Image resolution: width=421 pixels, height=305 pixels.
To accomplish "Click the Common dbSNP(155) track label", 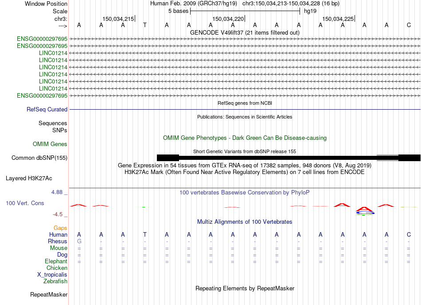I will click(x=39, y=158).
